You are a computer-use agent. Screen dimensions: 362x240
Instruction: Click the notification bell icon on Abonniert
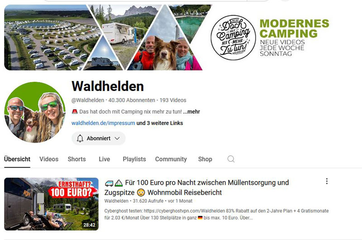point(80,139)
